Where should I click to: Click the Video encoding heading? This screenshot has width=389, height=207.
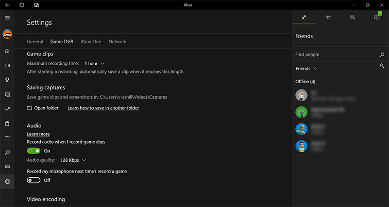(x=46, y=199)
